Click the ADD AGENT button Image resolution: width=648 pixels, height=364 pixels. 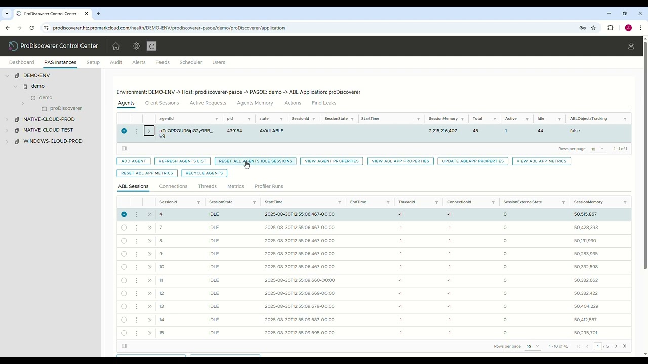134,161
